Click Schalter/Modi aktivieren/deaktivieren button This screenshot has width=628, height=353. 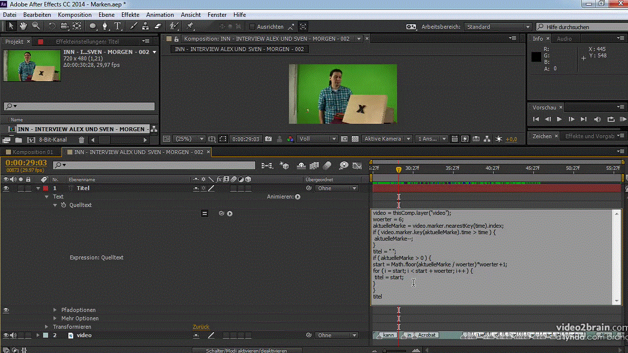246,351
